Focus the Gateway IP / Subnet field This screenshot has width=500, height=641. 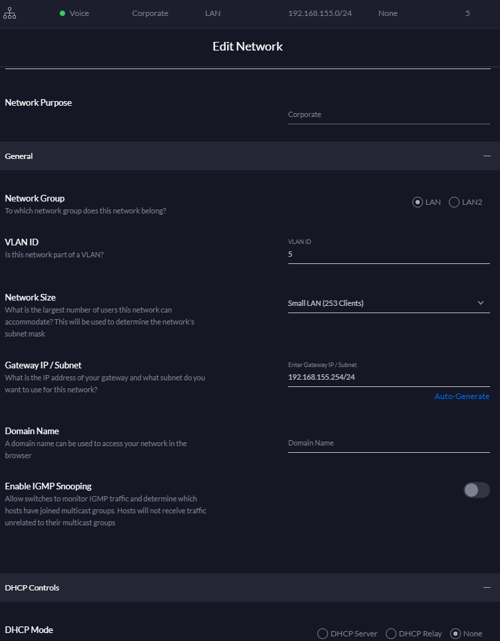click(388, 377)
